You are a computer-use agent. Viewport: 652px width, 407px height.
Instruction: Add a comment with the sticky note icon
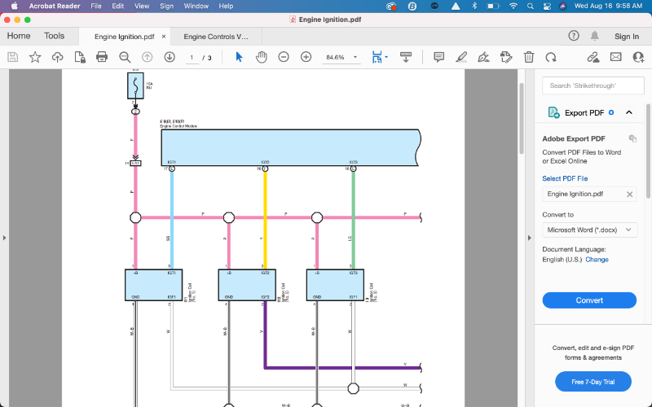(x=438, y=57)
